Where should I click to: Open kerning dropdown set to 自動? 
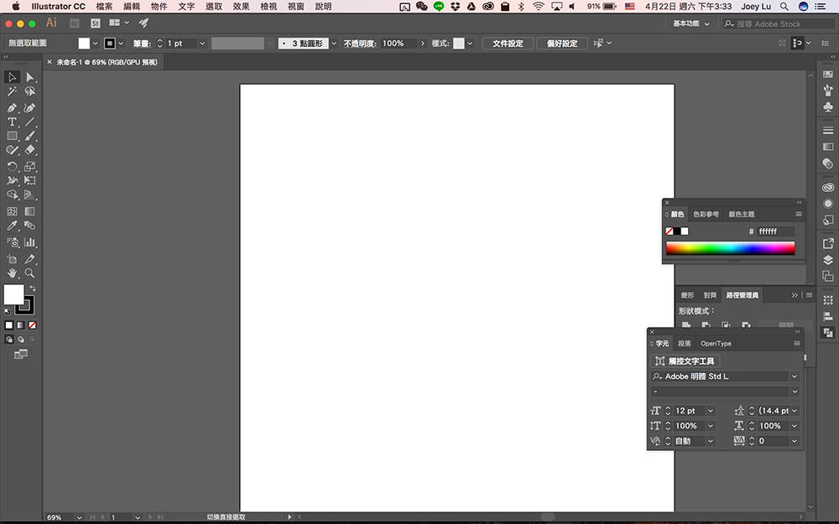point(711,441)
